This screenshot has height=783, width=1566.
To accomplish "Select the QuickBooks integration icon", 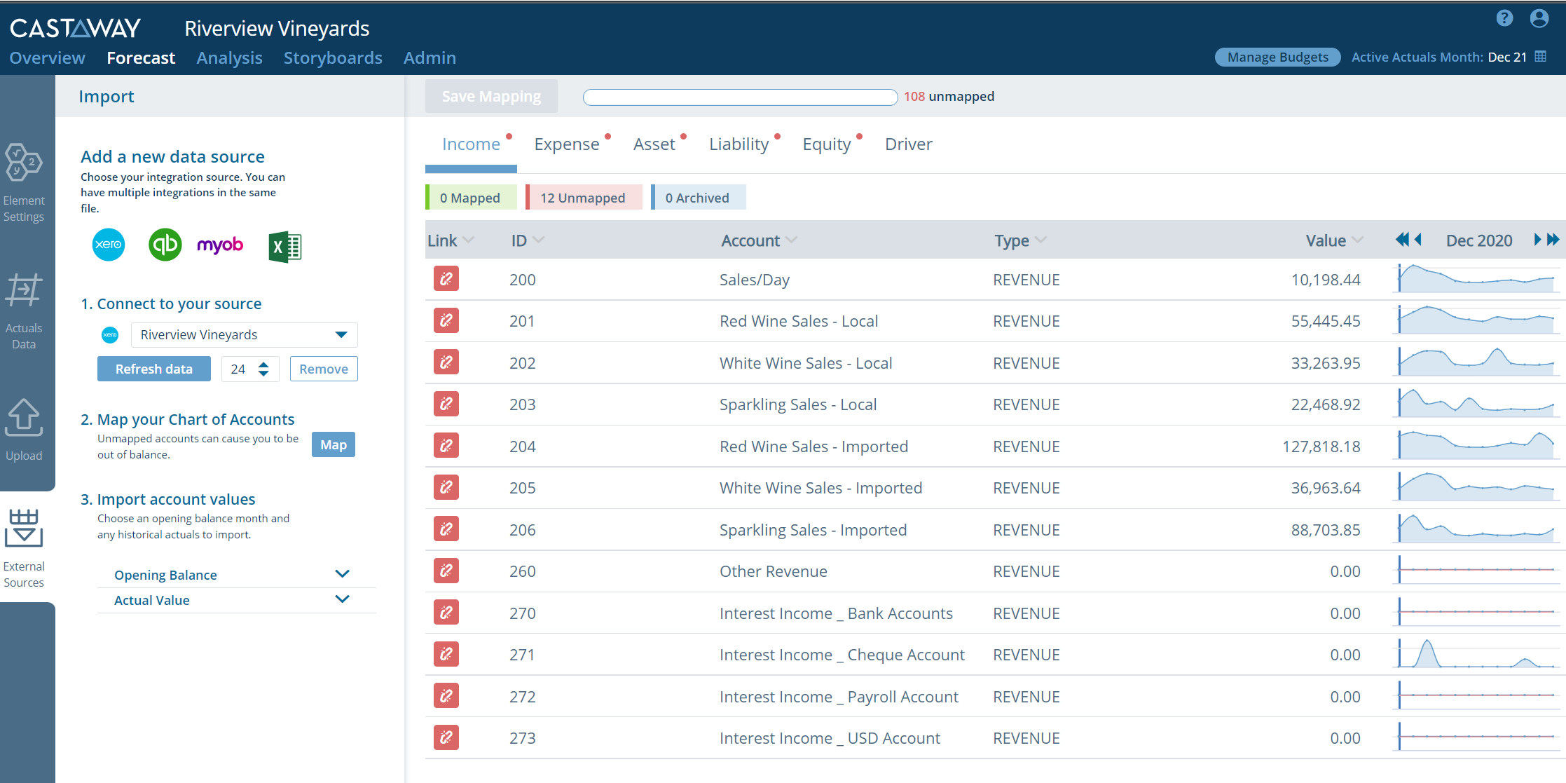I will pos(165,245).
